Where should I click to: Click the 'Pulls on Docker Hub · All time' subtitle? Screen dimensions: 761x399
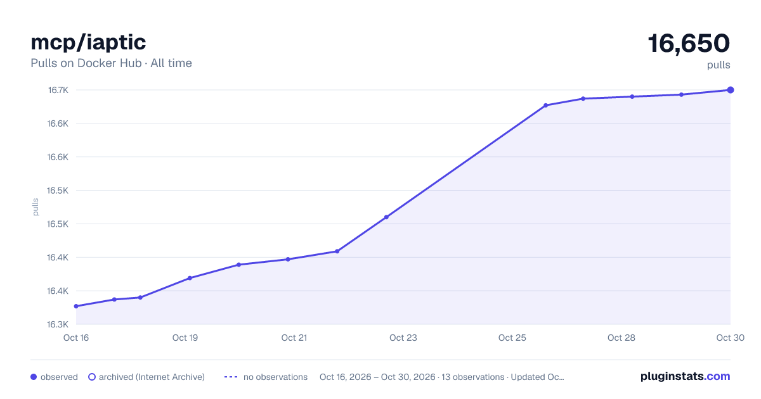tap(111, 63)
